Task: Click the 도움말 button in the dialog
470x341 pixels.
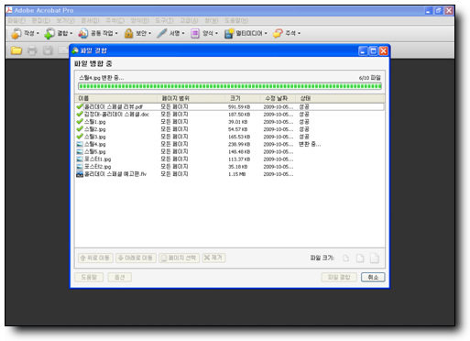Action: (89, 277)
